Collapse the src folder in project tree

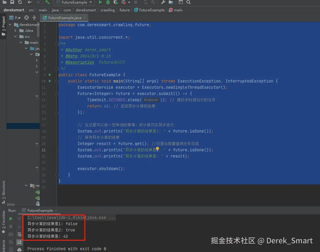[x=15, y=37]
